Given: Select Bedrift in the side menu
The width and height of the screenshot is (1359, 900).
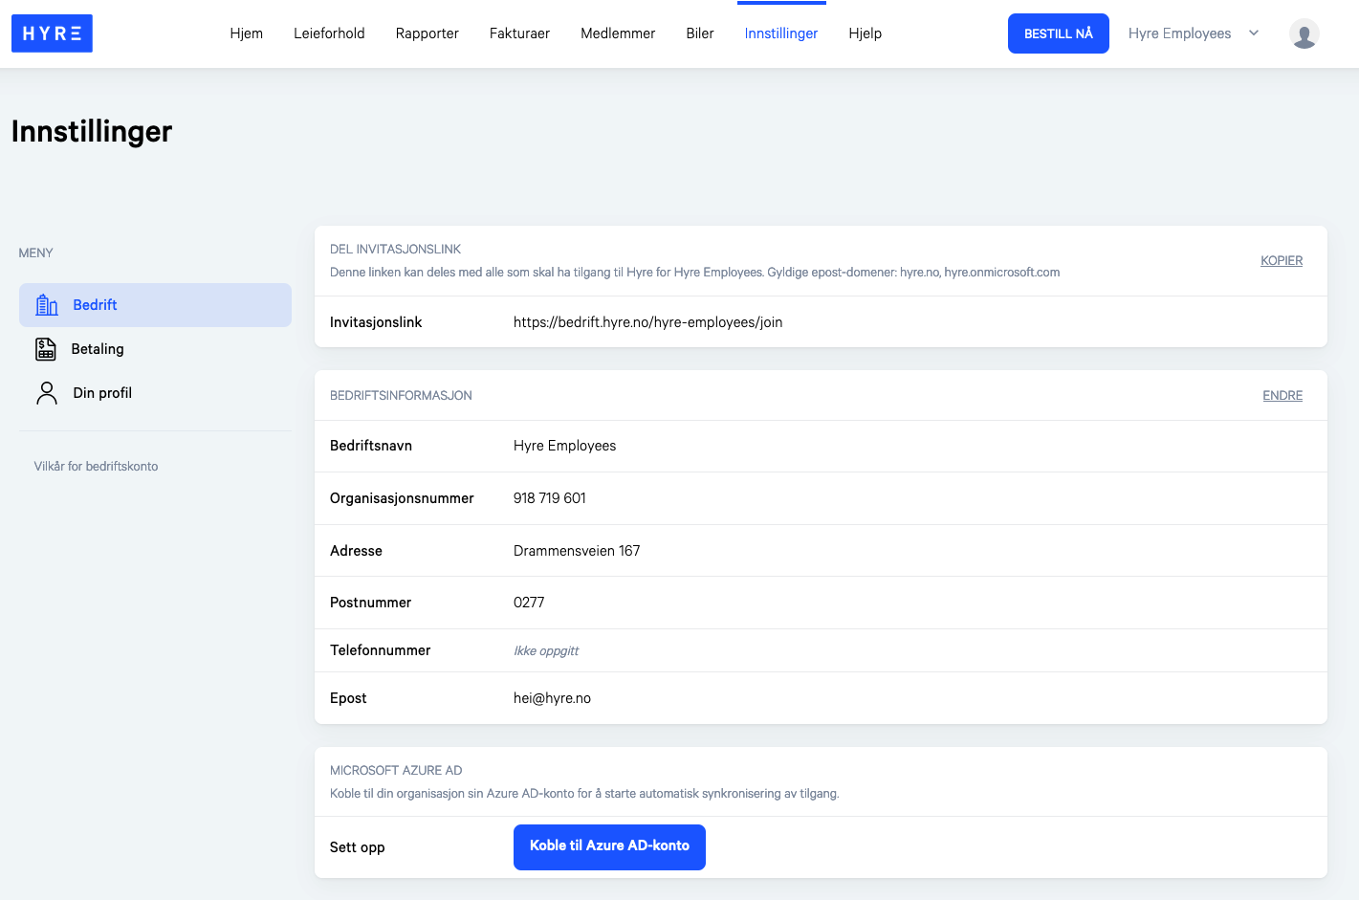Looking at the screenshot, I should tap(155, 305).
